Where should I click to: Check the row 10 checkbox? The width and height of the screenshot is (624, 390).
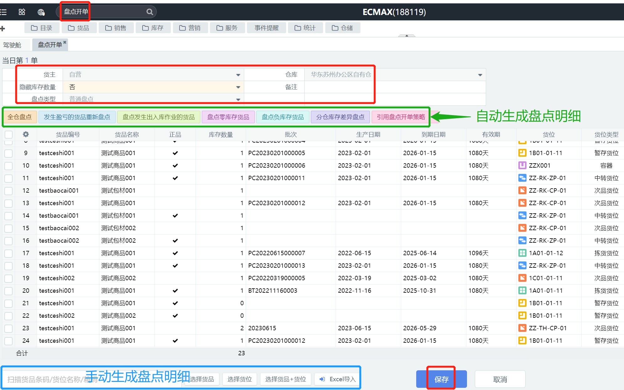9,166
